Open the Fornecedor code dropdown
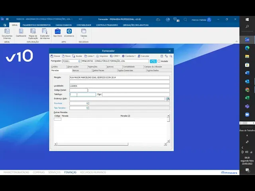Screen dimensions: 255x191 79,61
